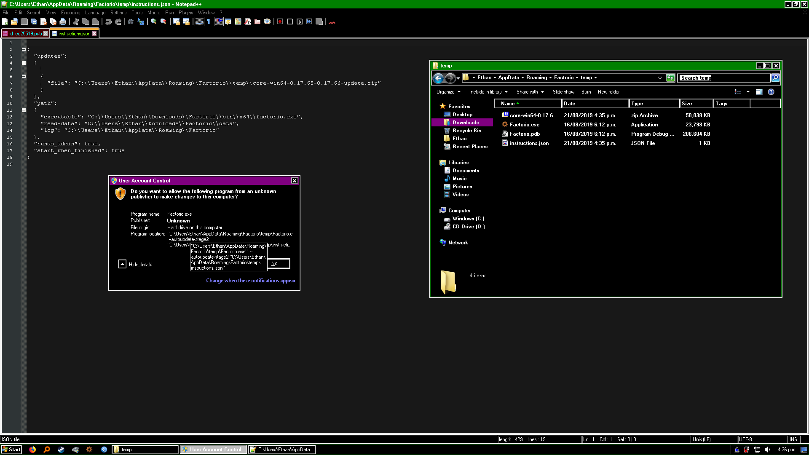Click Explorer help question mark icon
This screenshot has width=809, height=455.
[771, 92]
